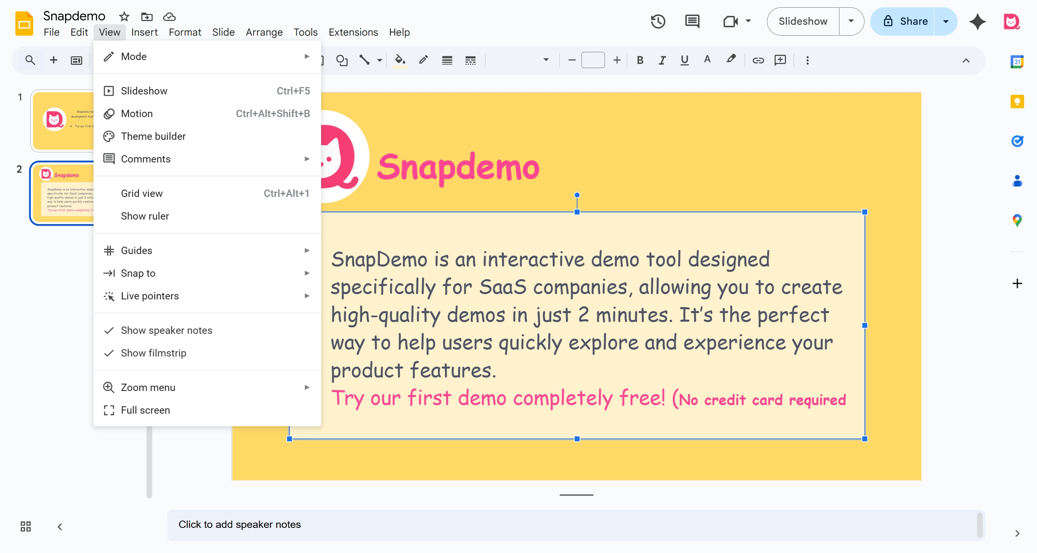
Task: Add a comment from toolbar icon
Action: 780,60
